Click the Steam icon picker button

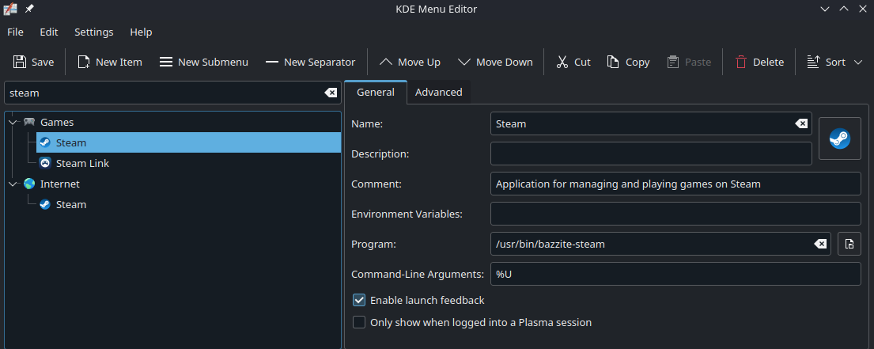click(x=839, y=138)
